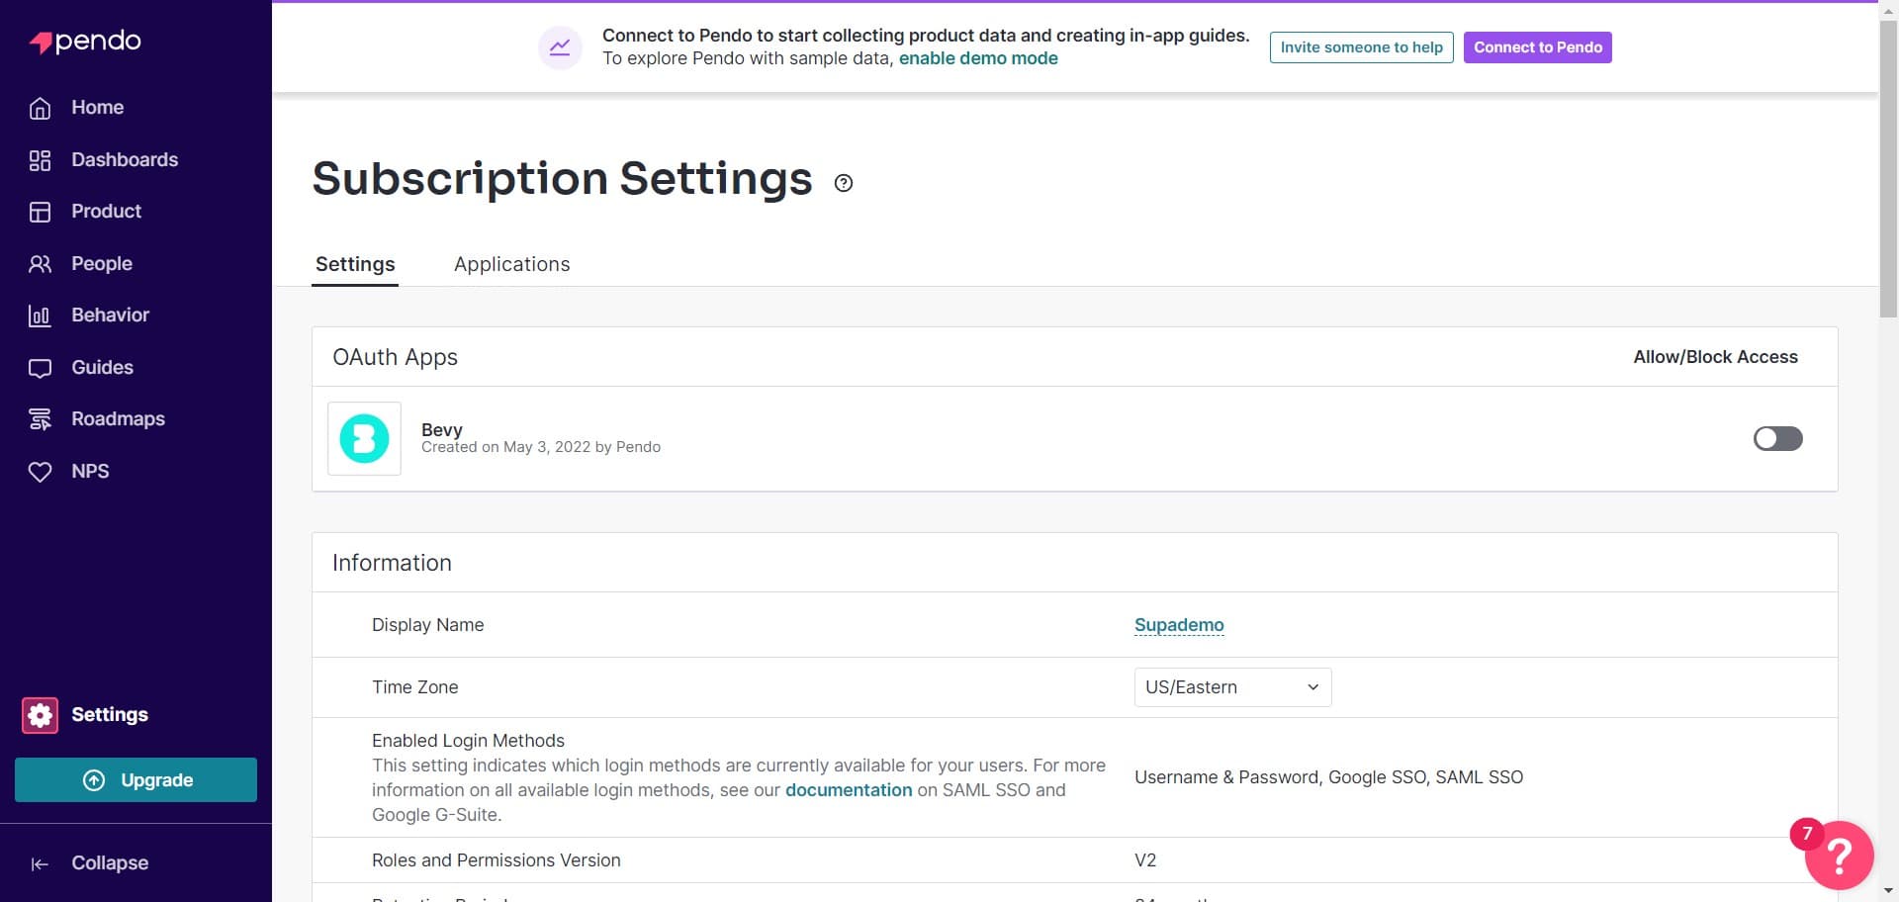
Task: Toggle Bevy OAuth app access
Action: 1777,438
